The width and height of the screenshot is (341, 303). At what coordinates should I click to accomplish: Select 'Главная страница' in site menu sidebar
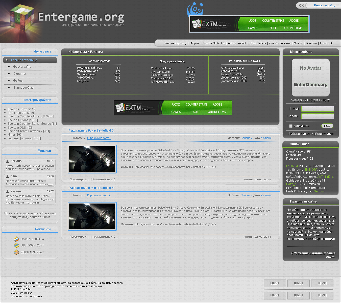(x=30, y=60)
